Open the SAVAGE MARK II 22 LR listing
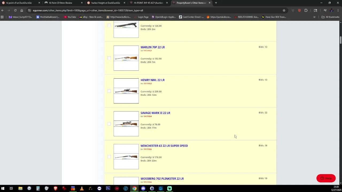 coord(155,113)
